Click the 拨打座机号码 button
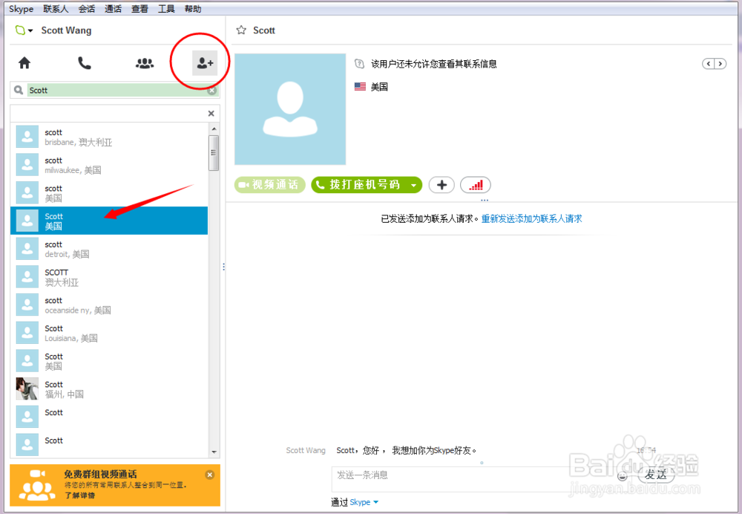 click(359, 185)
